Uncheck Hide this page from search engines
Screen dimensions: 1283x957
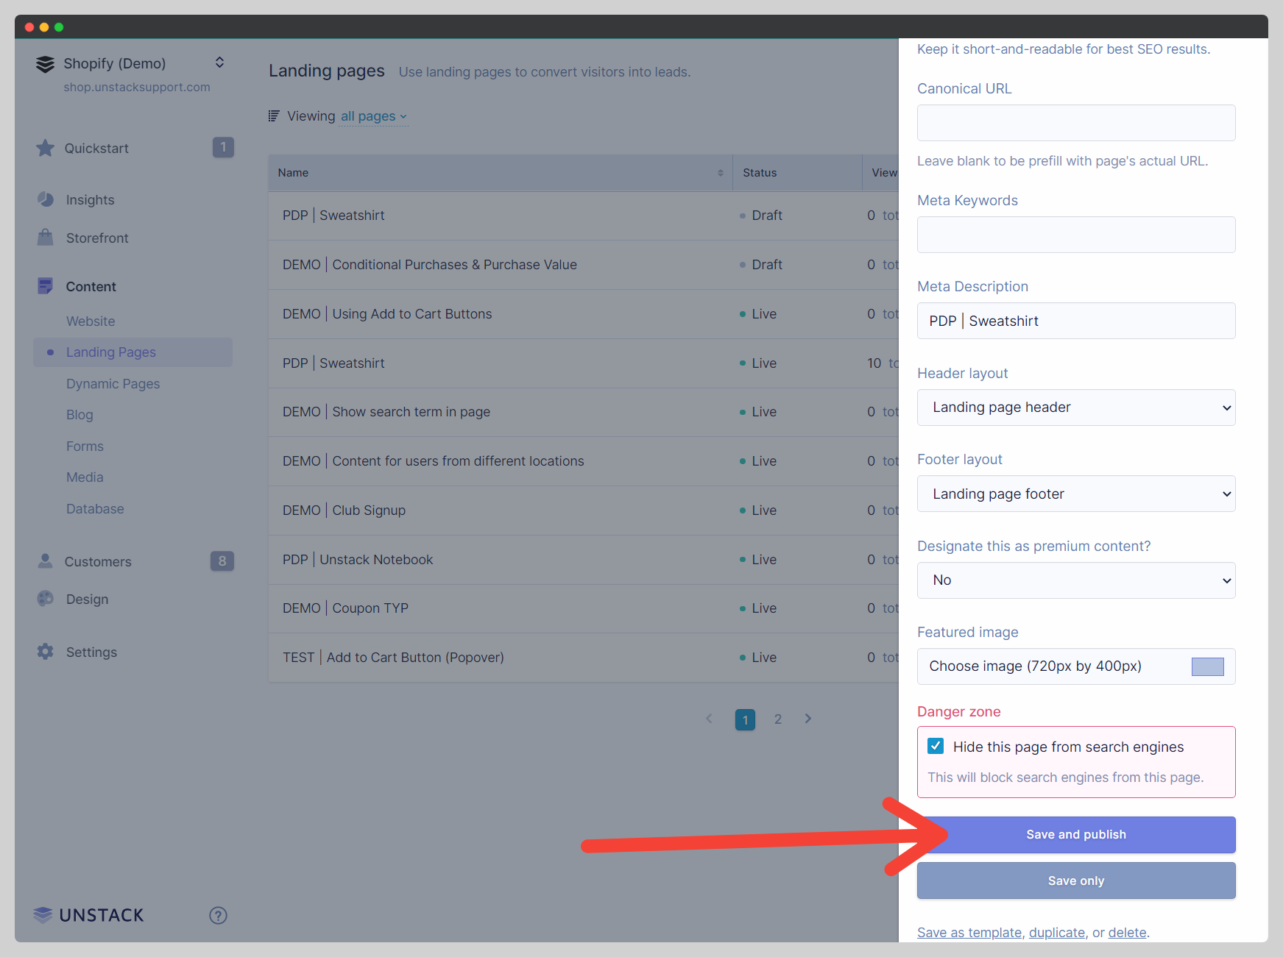pos(936,746)
